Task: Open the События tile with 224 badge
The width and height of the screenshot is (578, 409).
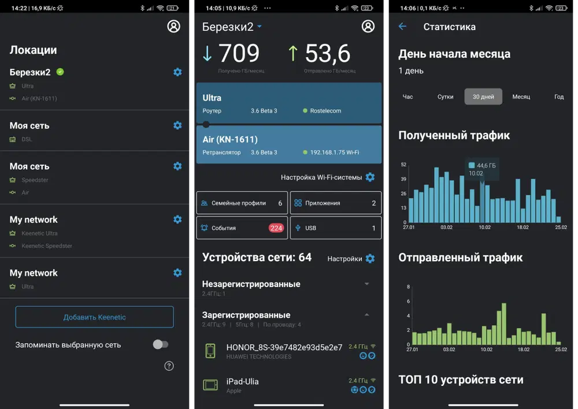Action: [x=242, y=228]
